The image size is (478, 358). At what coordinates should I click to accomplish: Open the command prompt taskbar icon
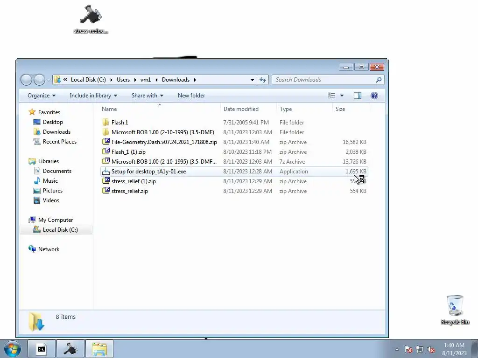42,349
